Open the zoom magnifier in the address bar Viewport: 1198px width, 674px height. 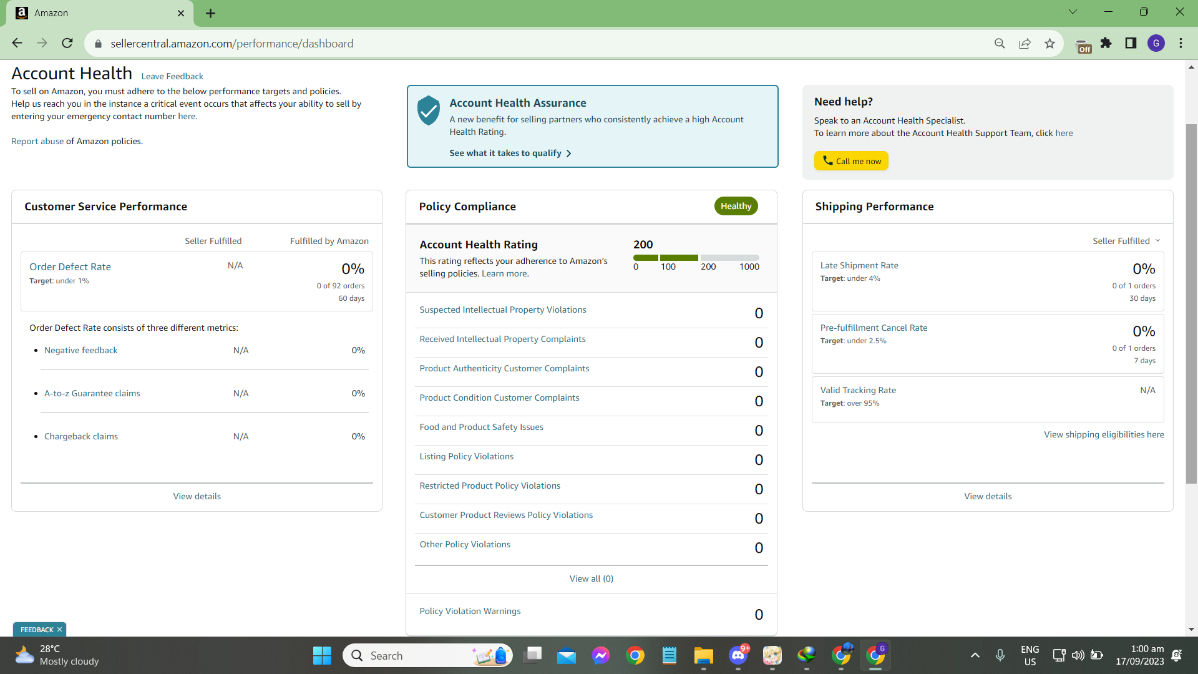pyautogui.click(x=1000, y=43)
